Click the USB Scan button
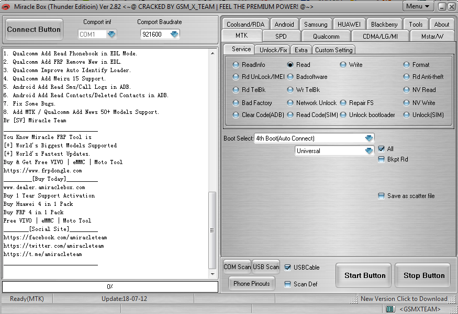 coord(266,267)
